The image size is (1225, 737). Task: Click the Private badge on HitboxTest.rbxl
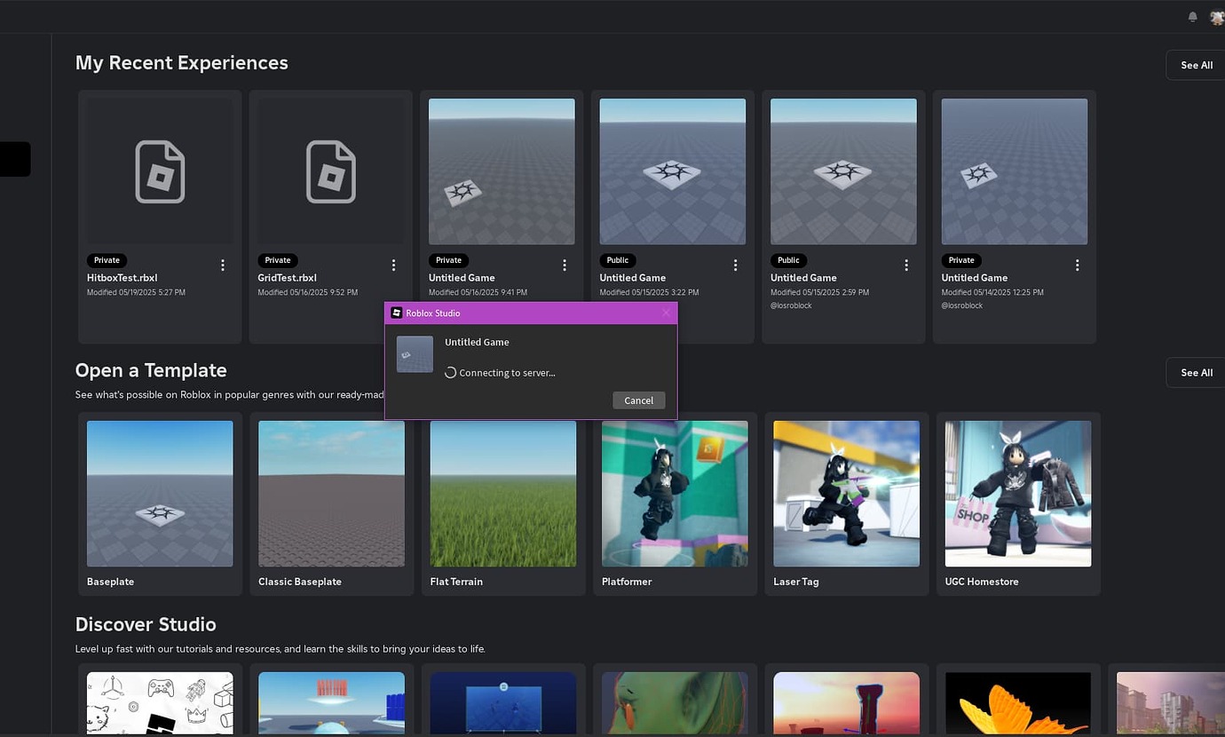[107, 260]
